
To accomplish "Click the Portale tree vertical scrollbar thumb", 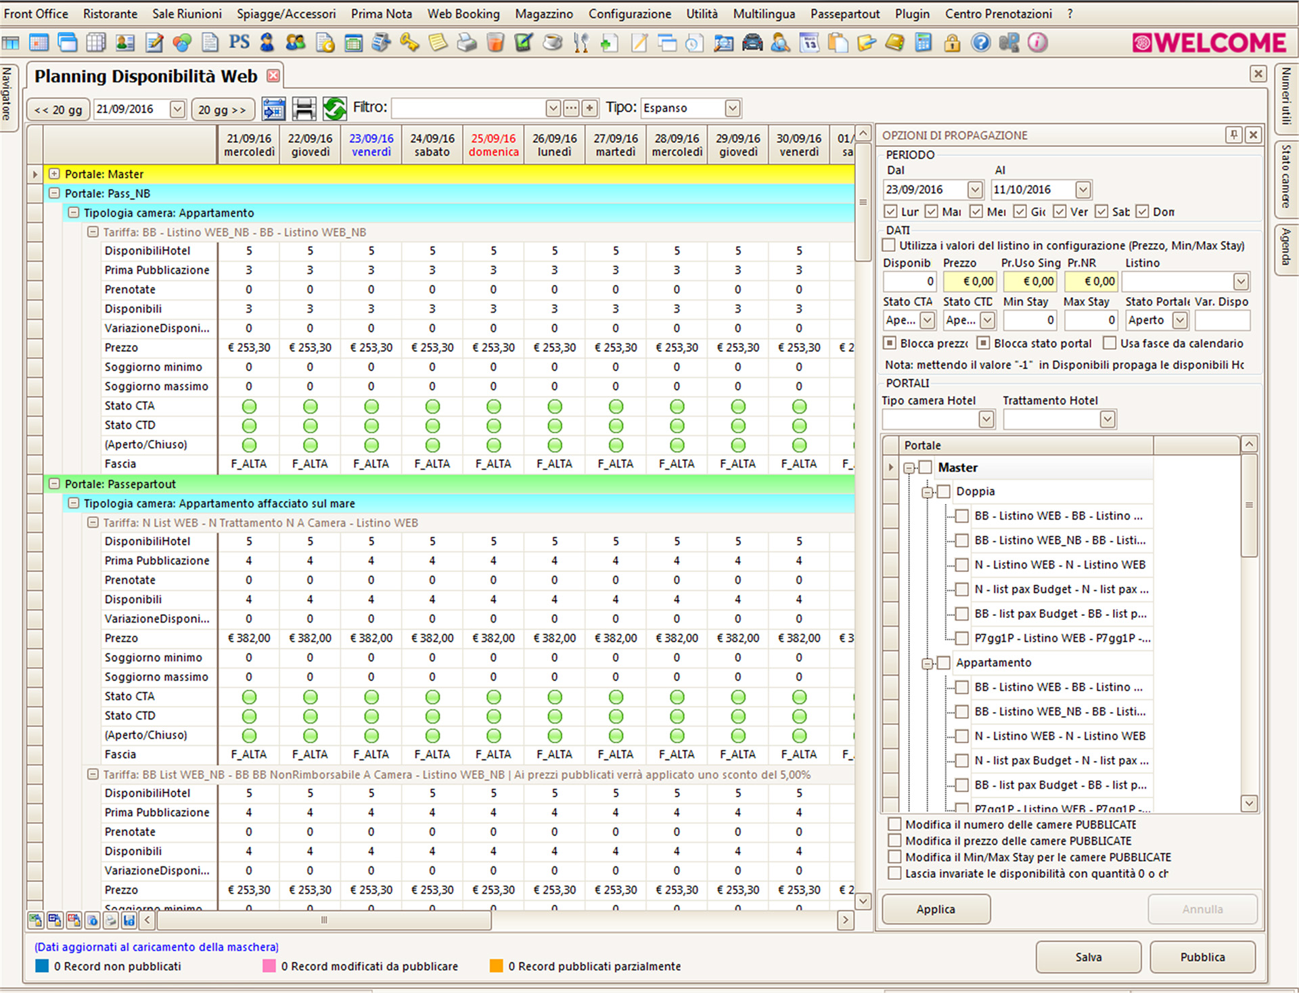I will (x=1249, y=505).
